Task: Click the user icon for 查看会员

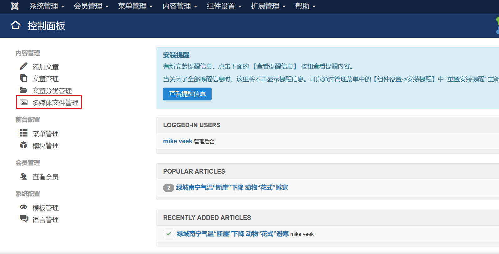Action: (x=24, y=176)
